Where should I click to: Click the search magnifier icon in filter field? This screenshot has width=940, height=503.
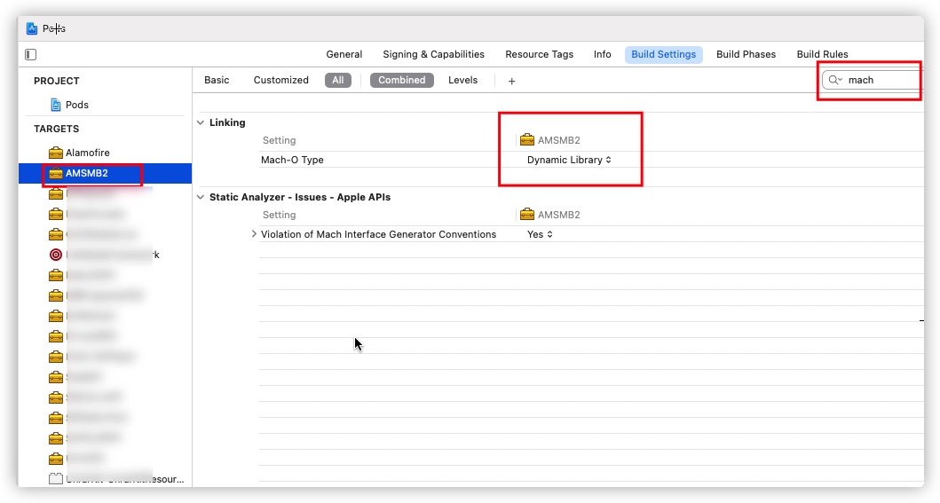tap(835, 80)
